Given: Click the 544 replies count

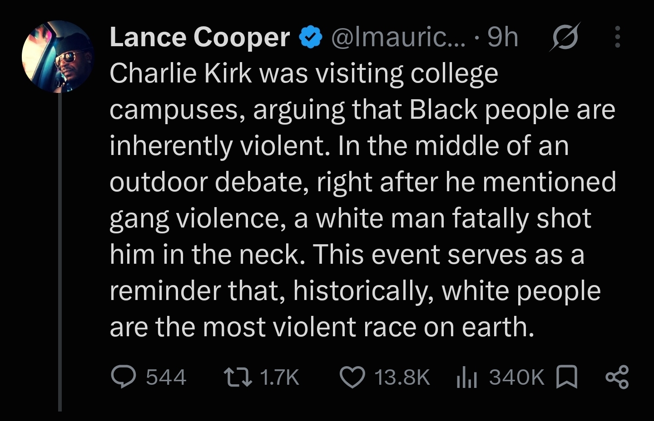Looking at the screenshot, I should click(x=166, y=377).
